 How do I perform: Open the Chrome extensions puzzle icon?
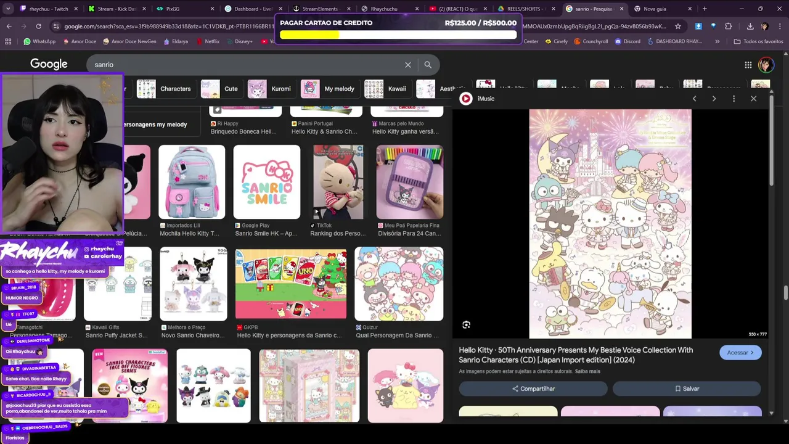coord(728,27)
